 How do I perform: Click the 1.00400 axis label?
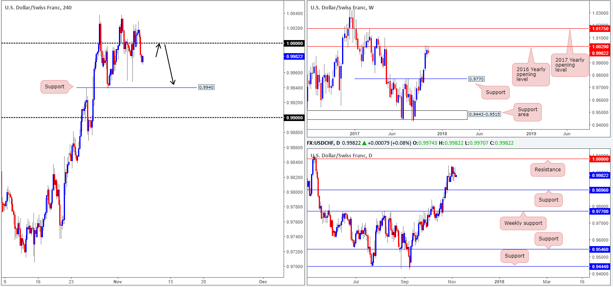[x=294, y=13]
